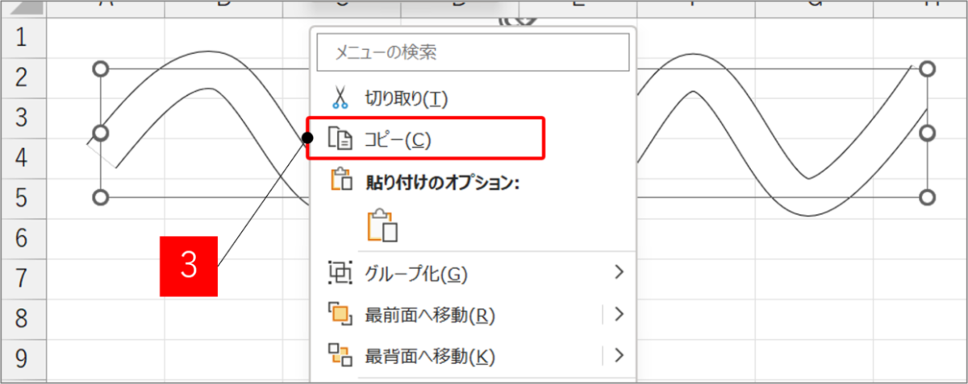
Task: Click the large paste clipboard button
Action: coord(383,226)
